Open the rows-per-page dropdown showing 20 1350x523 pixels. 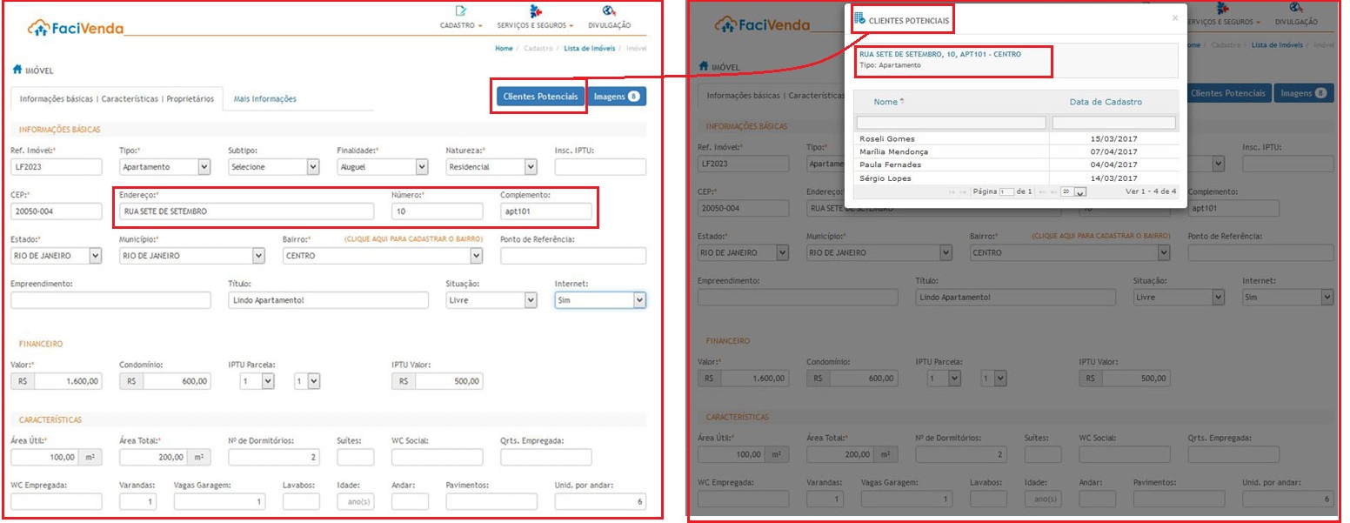[x=1066, y=191]
